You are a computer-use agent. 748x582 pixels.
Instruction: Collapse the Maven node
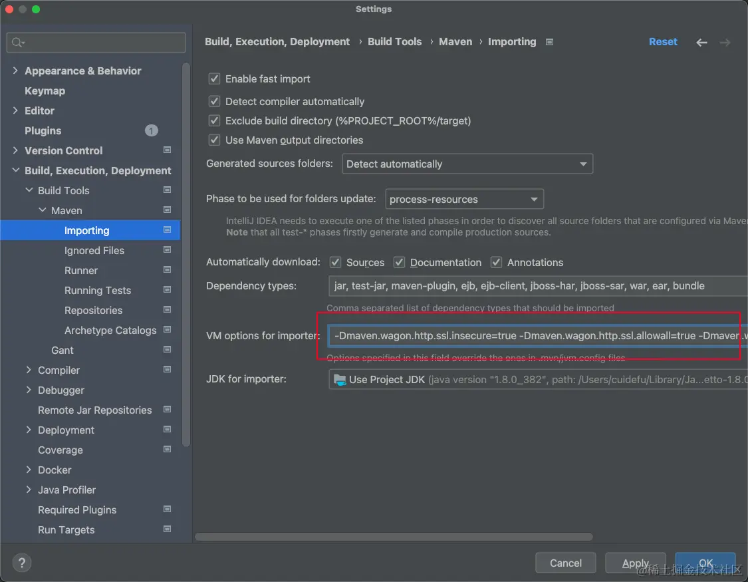tap(42, 210)
